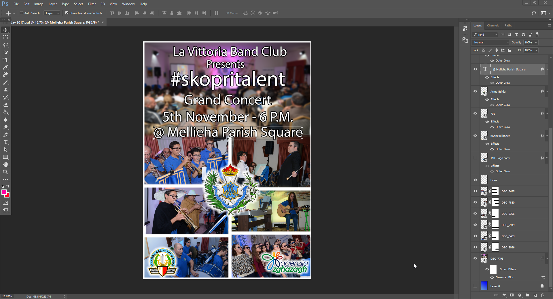Expand the status bar info arrow
The width and height of the screenshot is (553, 299).
[65, 296]
